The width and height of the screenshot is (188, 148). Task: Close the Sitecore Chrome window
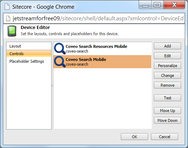point(174,5)
